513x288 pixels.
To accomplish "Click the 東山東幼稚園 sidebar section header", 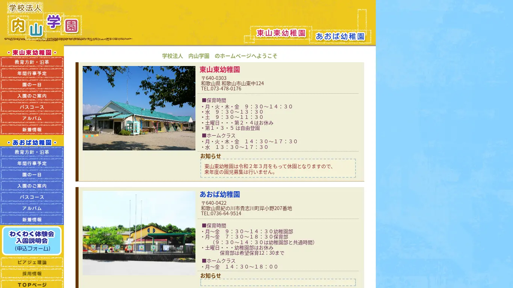I will (32, 52).
